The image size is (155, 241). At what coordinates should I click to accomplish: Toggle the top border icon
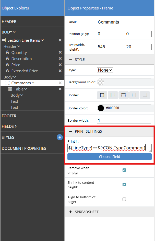pyautogui.click(x=124, y=95)
